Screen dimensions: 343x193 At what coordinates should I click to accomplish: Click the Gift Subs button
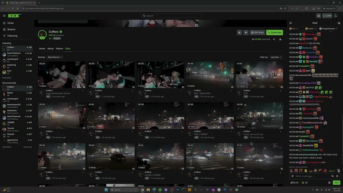(257, 32)
